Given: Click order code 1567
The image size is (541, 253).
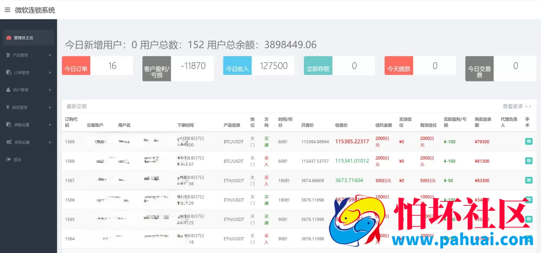Looking at the screenshot, I should point(70,180).
